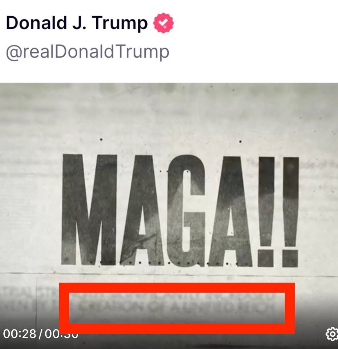
Task: Tap the MAGA!! video frame to pause
Action: (169, 215)
